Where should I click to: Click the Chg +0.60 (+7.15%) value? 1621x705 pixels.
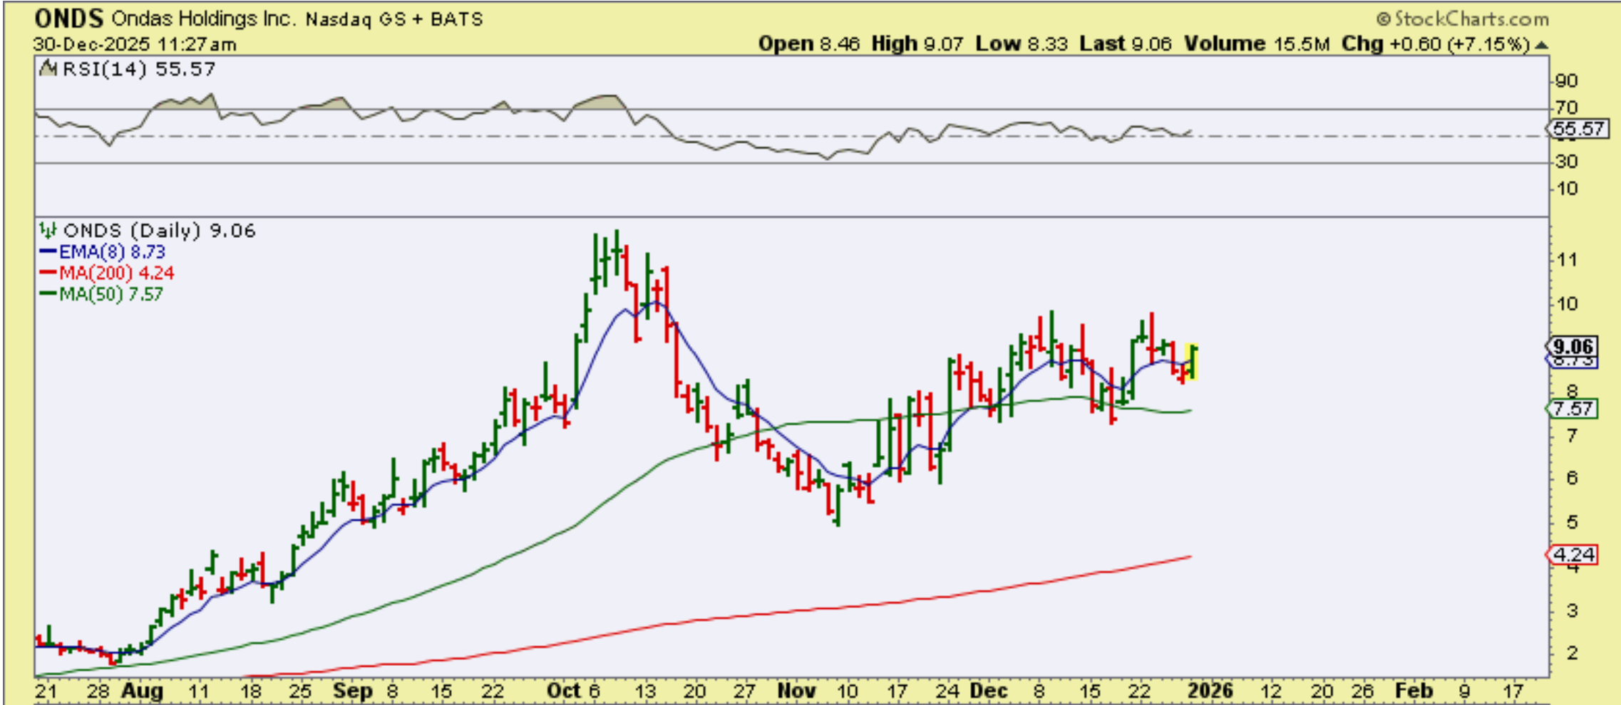coord(1436,44)
